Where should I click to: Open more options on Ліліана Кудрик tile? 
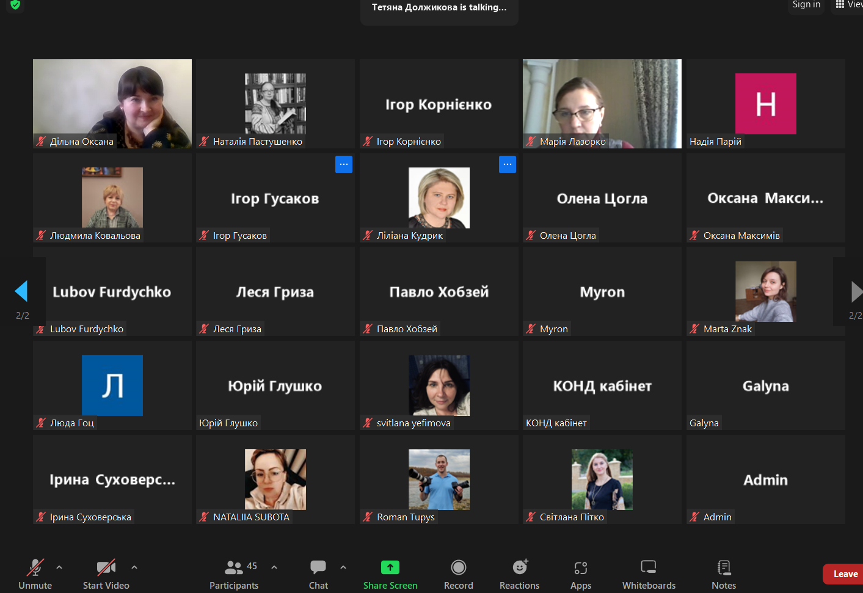(508, 164)
